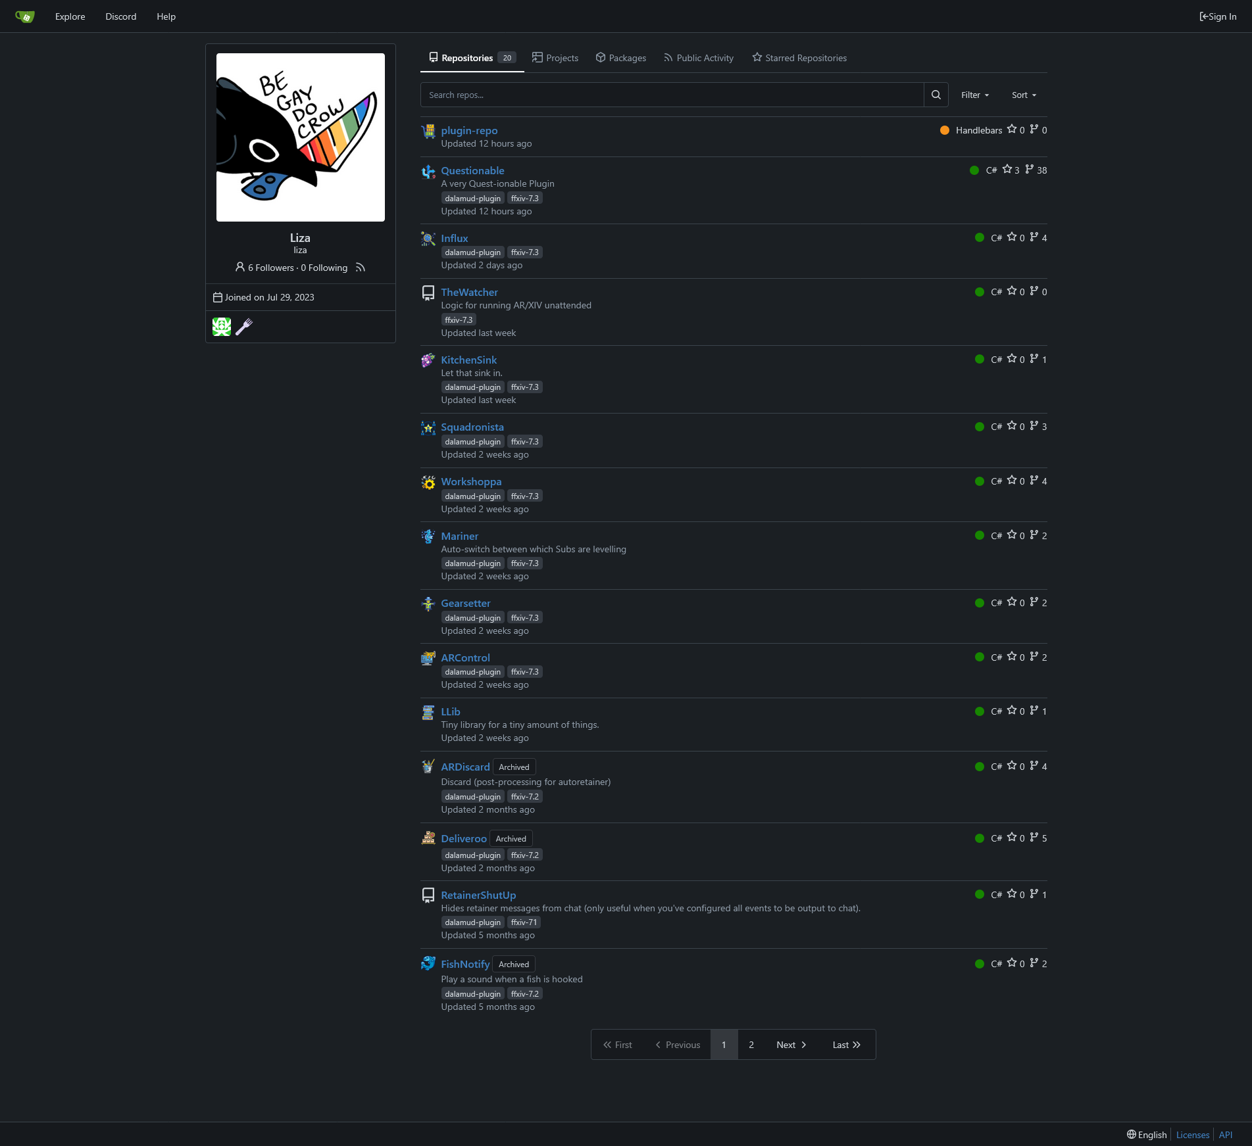This screenshot has height=1146, width=1252.
Task: Open the Licenses footer link
Action: tap(1193, 1135)
